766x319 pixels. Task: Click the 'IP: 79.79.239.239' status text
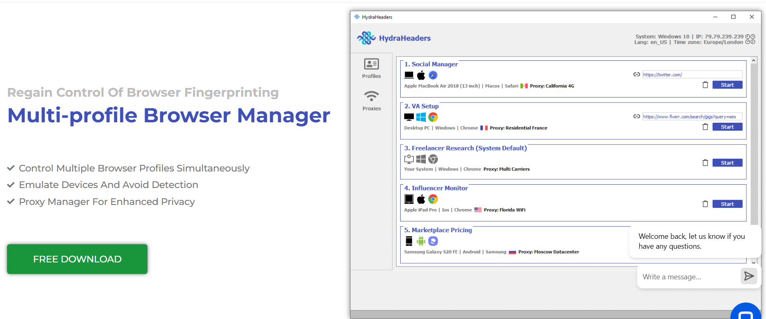point(720,36)
